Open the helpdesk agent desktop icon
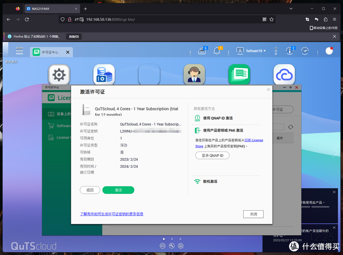This screenshot has height=255, width=343. 194,75
